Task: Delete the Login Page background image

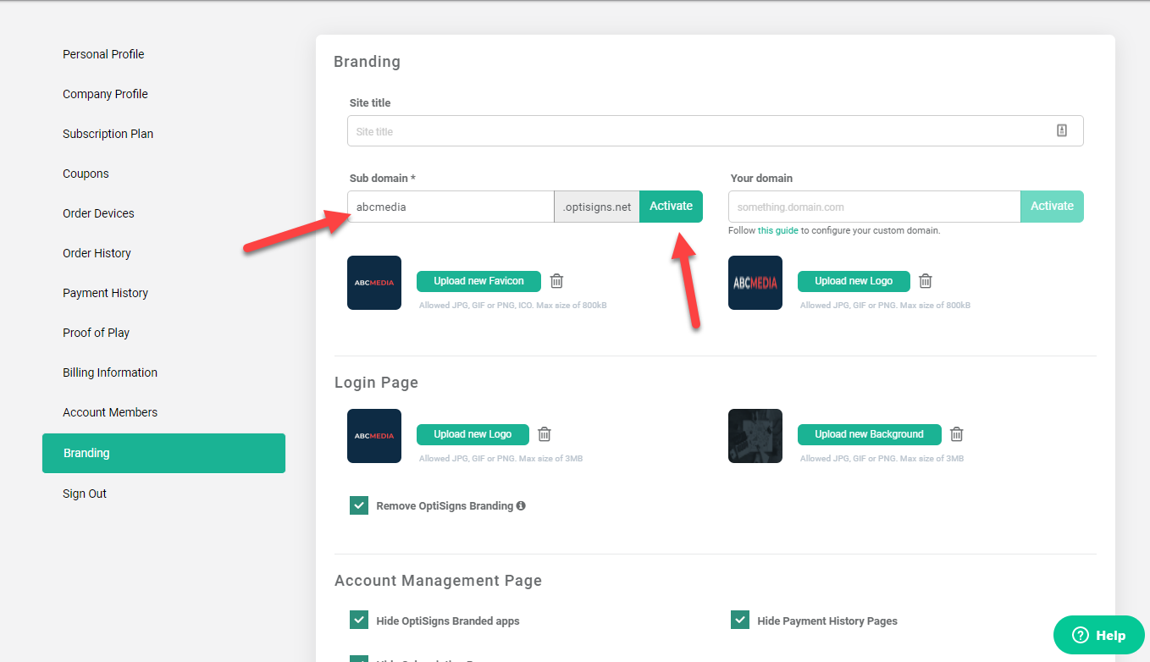Action: pyautogui.click(x=956, y=434)
